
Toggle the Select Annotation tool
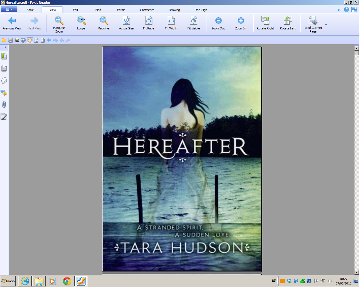coord(36,40)
